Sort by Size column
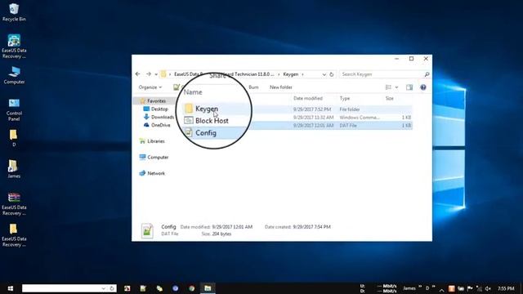 coord(390,98)
